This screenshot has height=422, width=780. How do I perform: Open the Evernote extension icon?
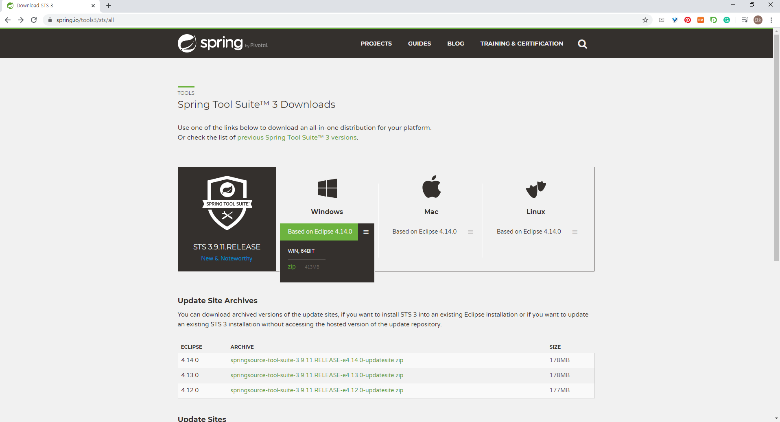[x=714, y=20]
